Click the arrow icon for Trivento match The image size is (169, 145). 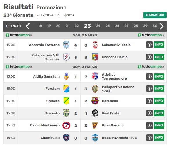tap(149, 113)
